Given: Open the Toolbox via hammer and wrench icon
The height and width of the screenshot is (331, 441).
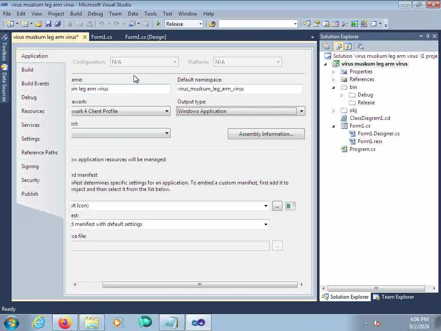Looking at the screenshot, I should 345,24.
